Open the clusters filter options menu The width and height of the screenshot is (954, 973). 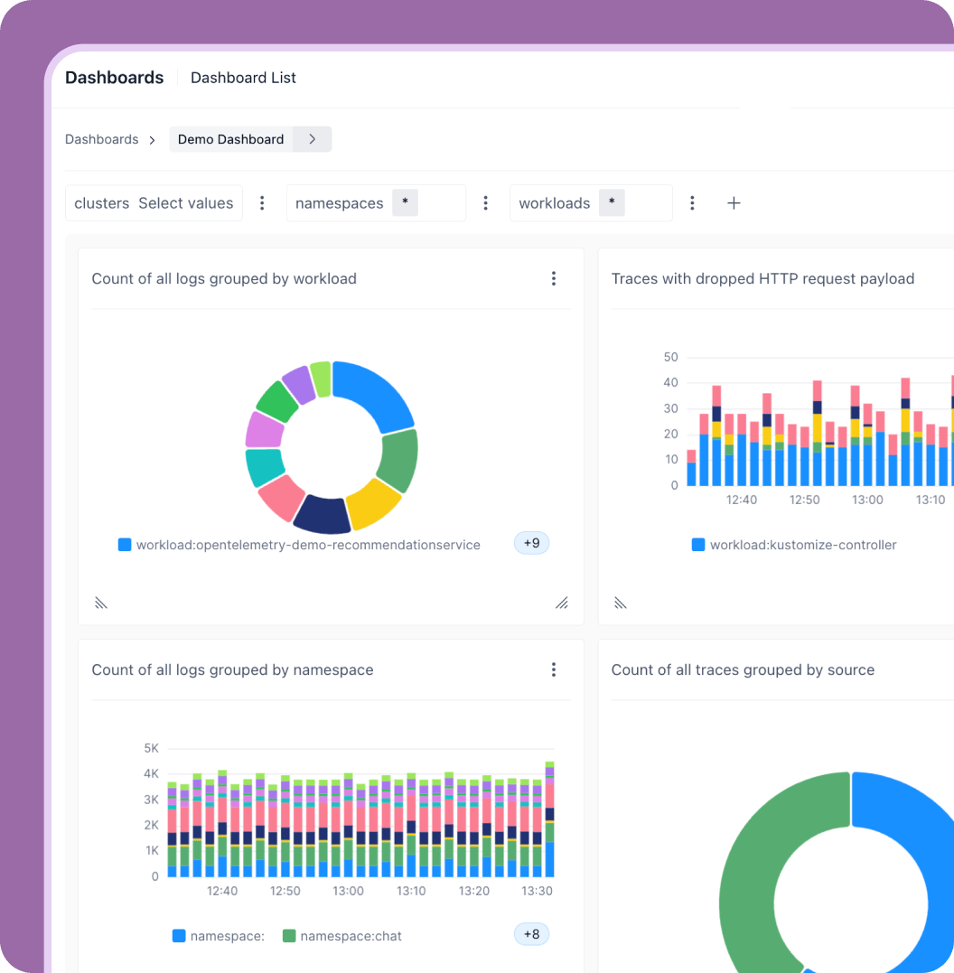click(x=262, y=203)
